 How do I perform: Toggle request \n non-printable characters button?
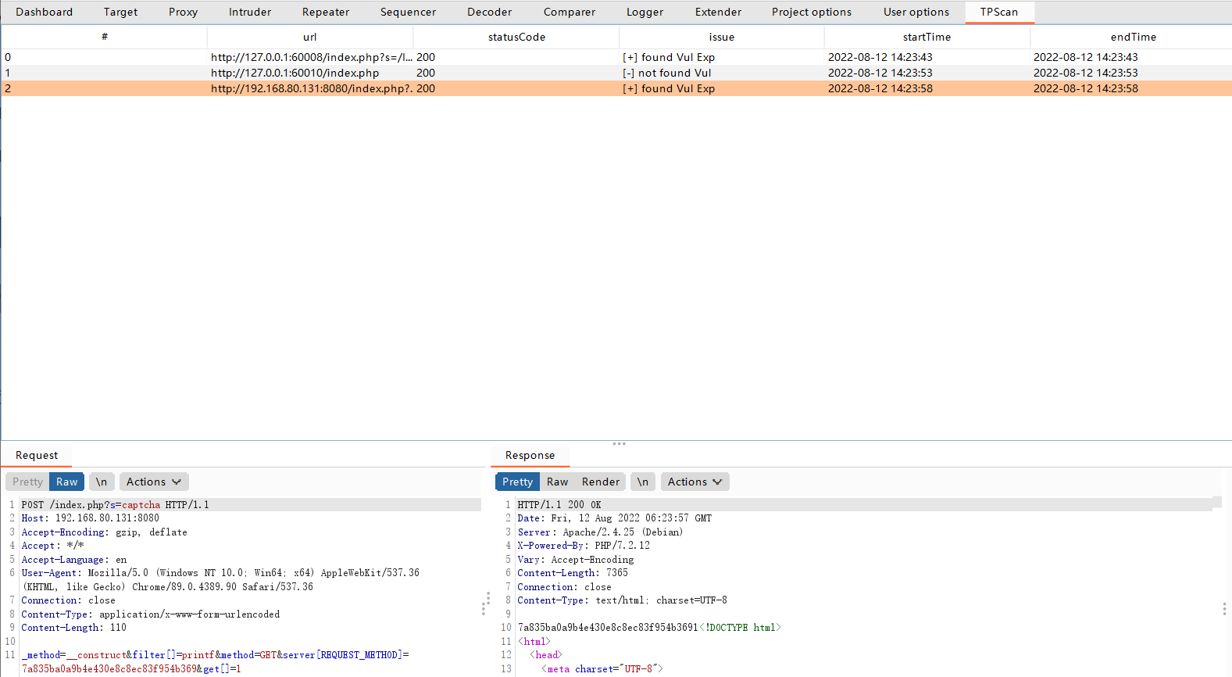pyautogui.click(x=102, y=482)
